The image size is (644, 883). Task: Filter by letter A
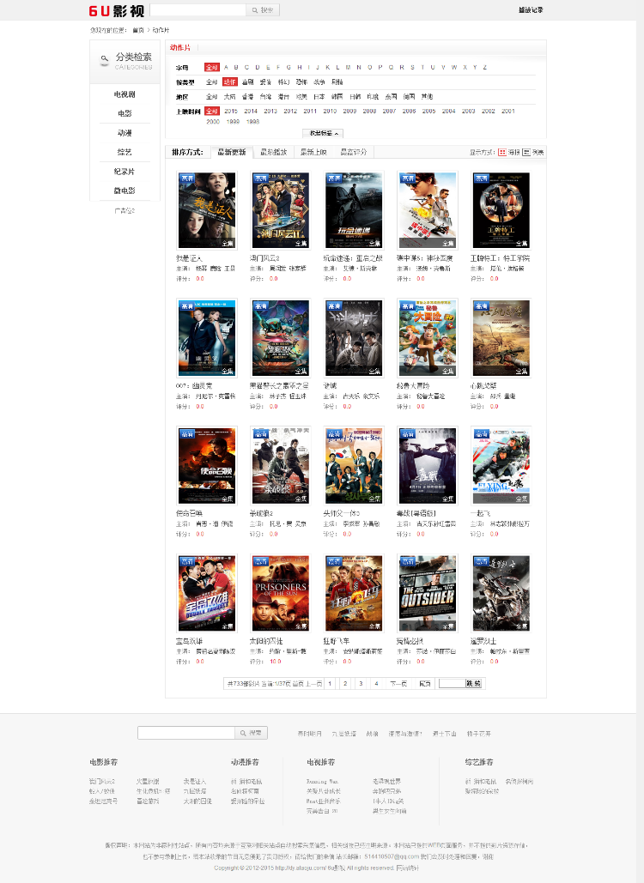click(227, 67)
